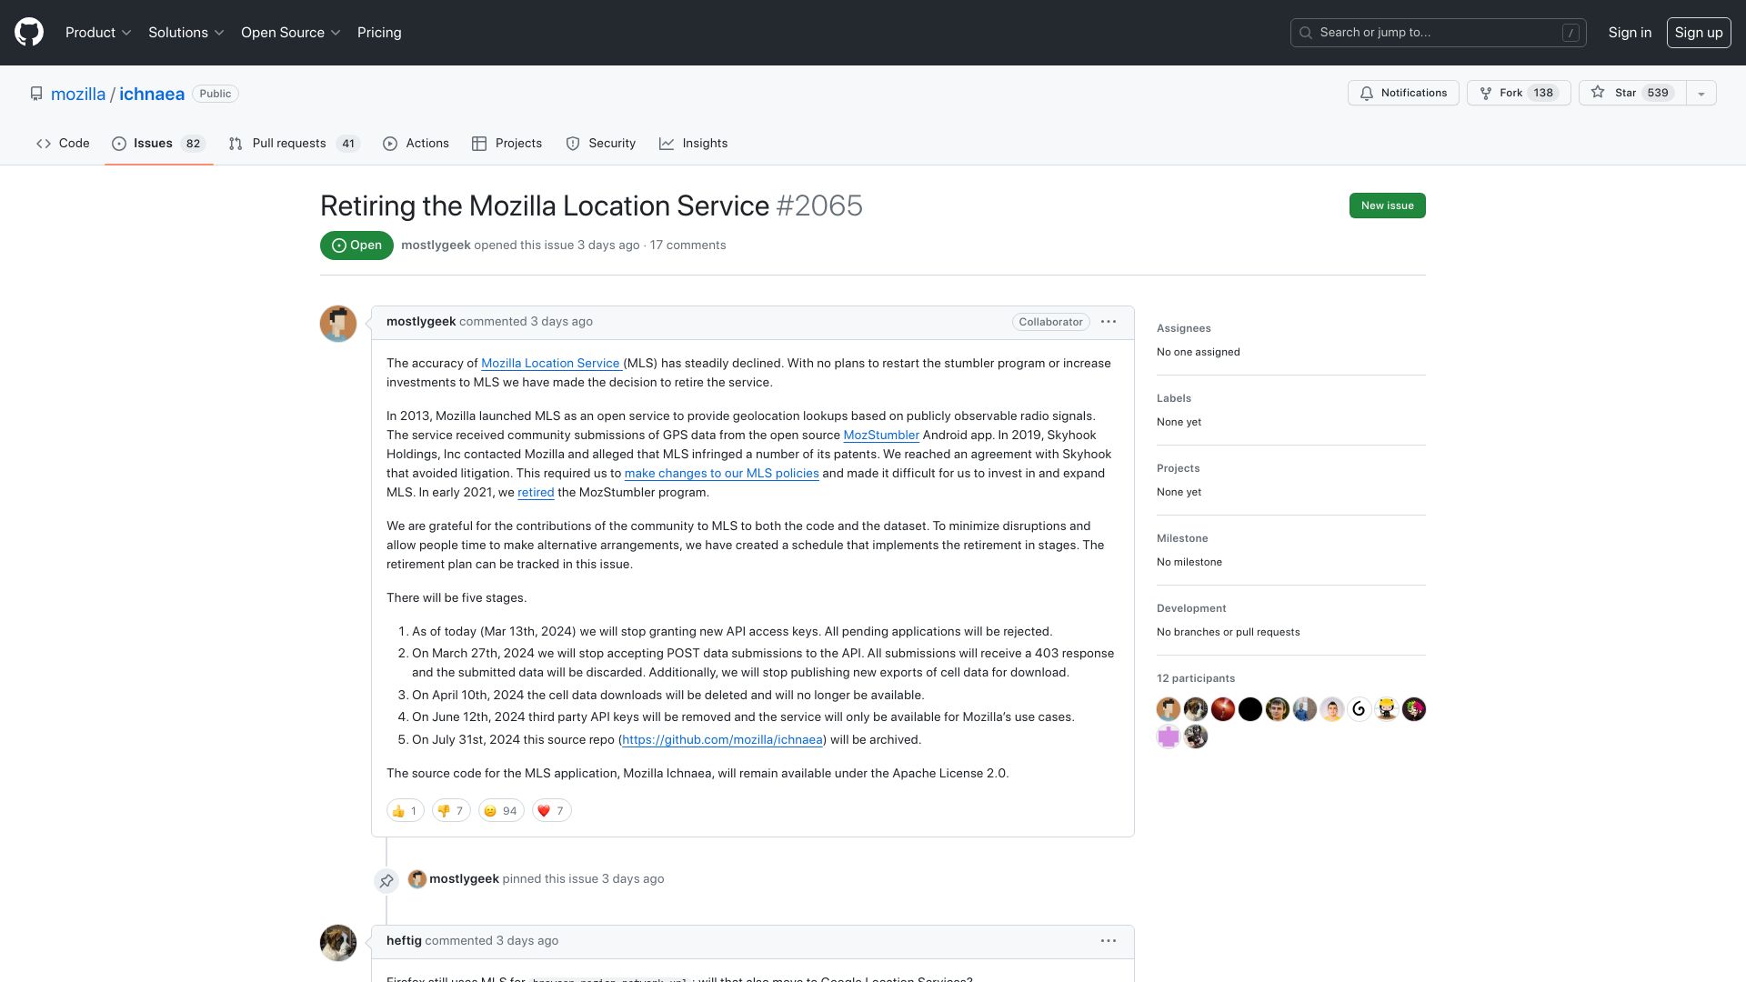This screenshot has width=1746, height=982.
Task: Click the first participant avatar
Action: point(1169,709)
